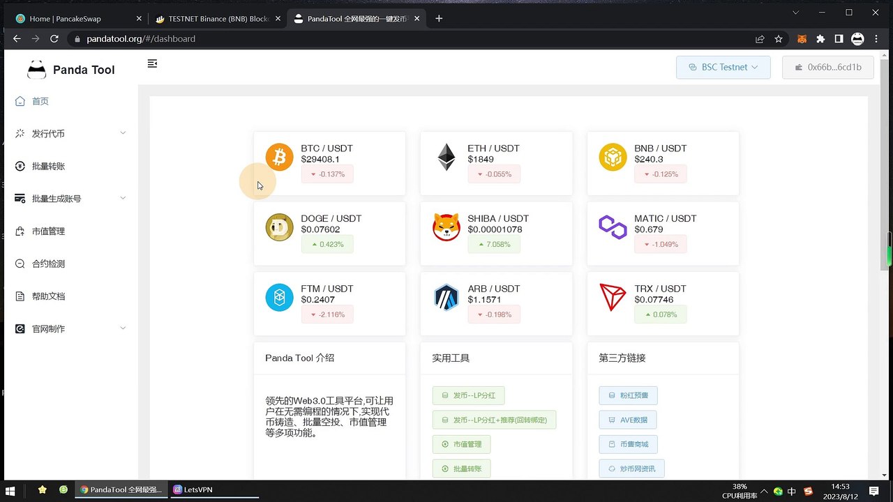
Task: Open the AVE数据 third-party link
Action: pos(628,420)
